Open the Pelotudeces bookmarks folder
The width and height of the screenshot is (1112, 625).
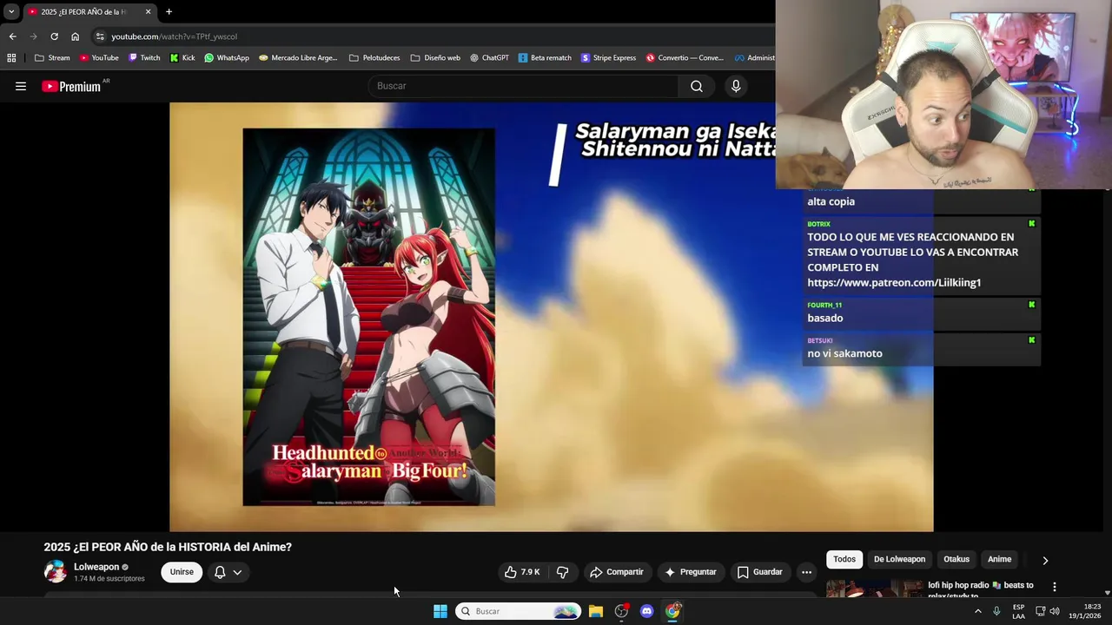374,58
